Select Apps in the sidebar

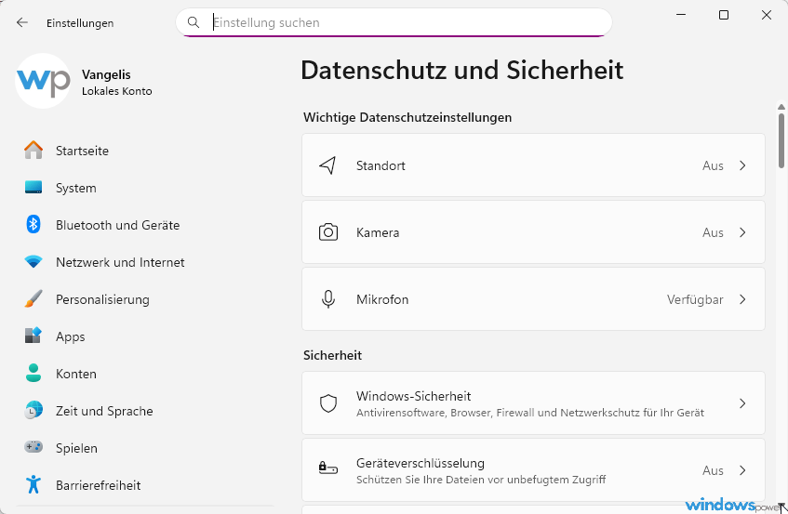pyautogui.click(x=145, y=336)
